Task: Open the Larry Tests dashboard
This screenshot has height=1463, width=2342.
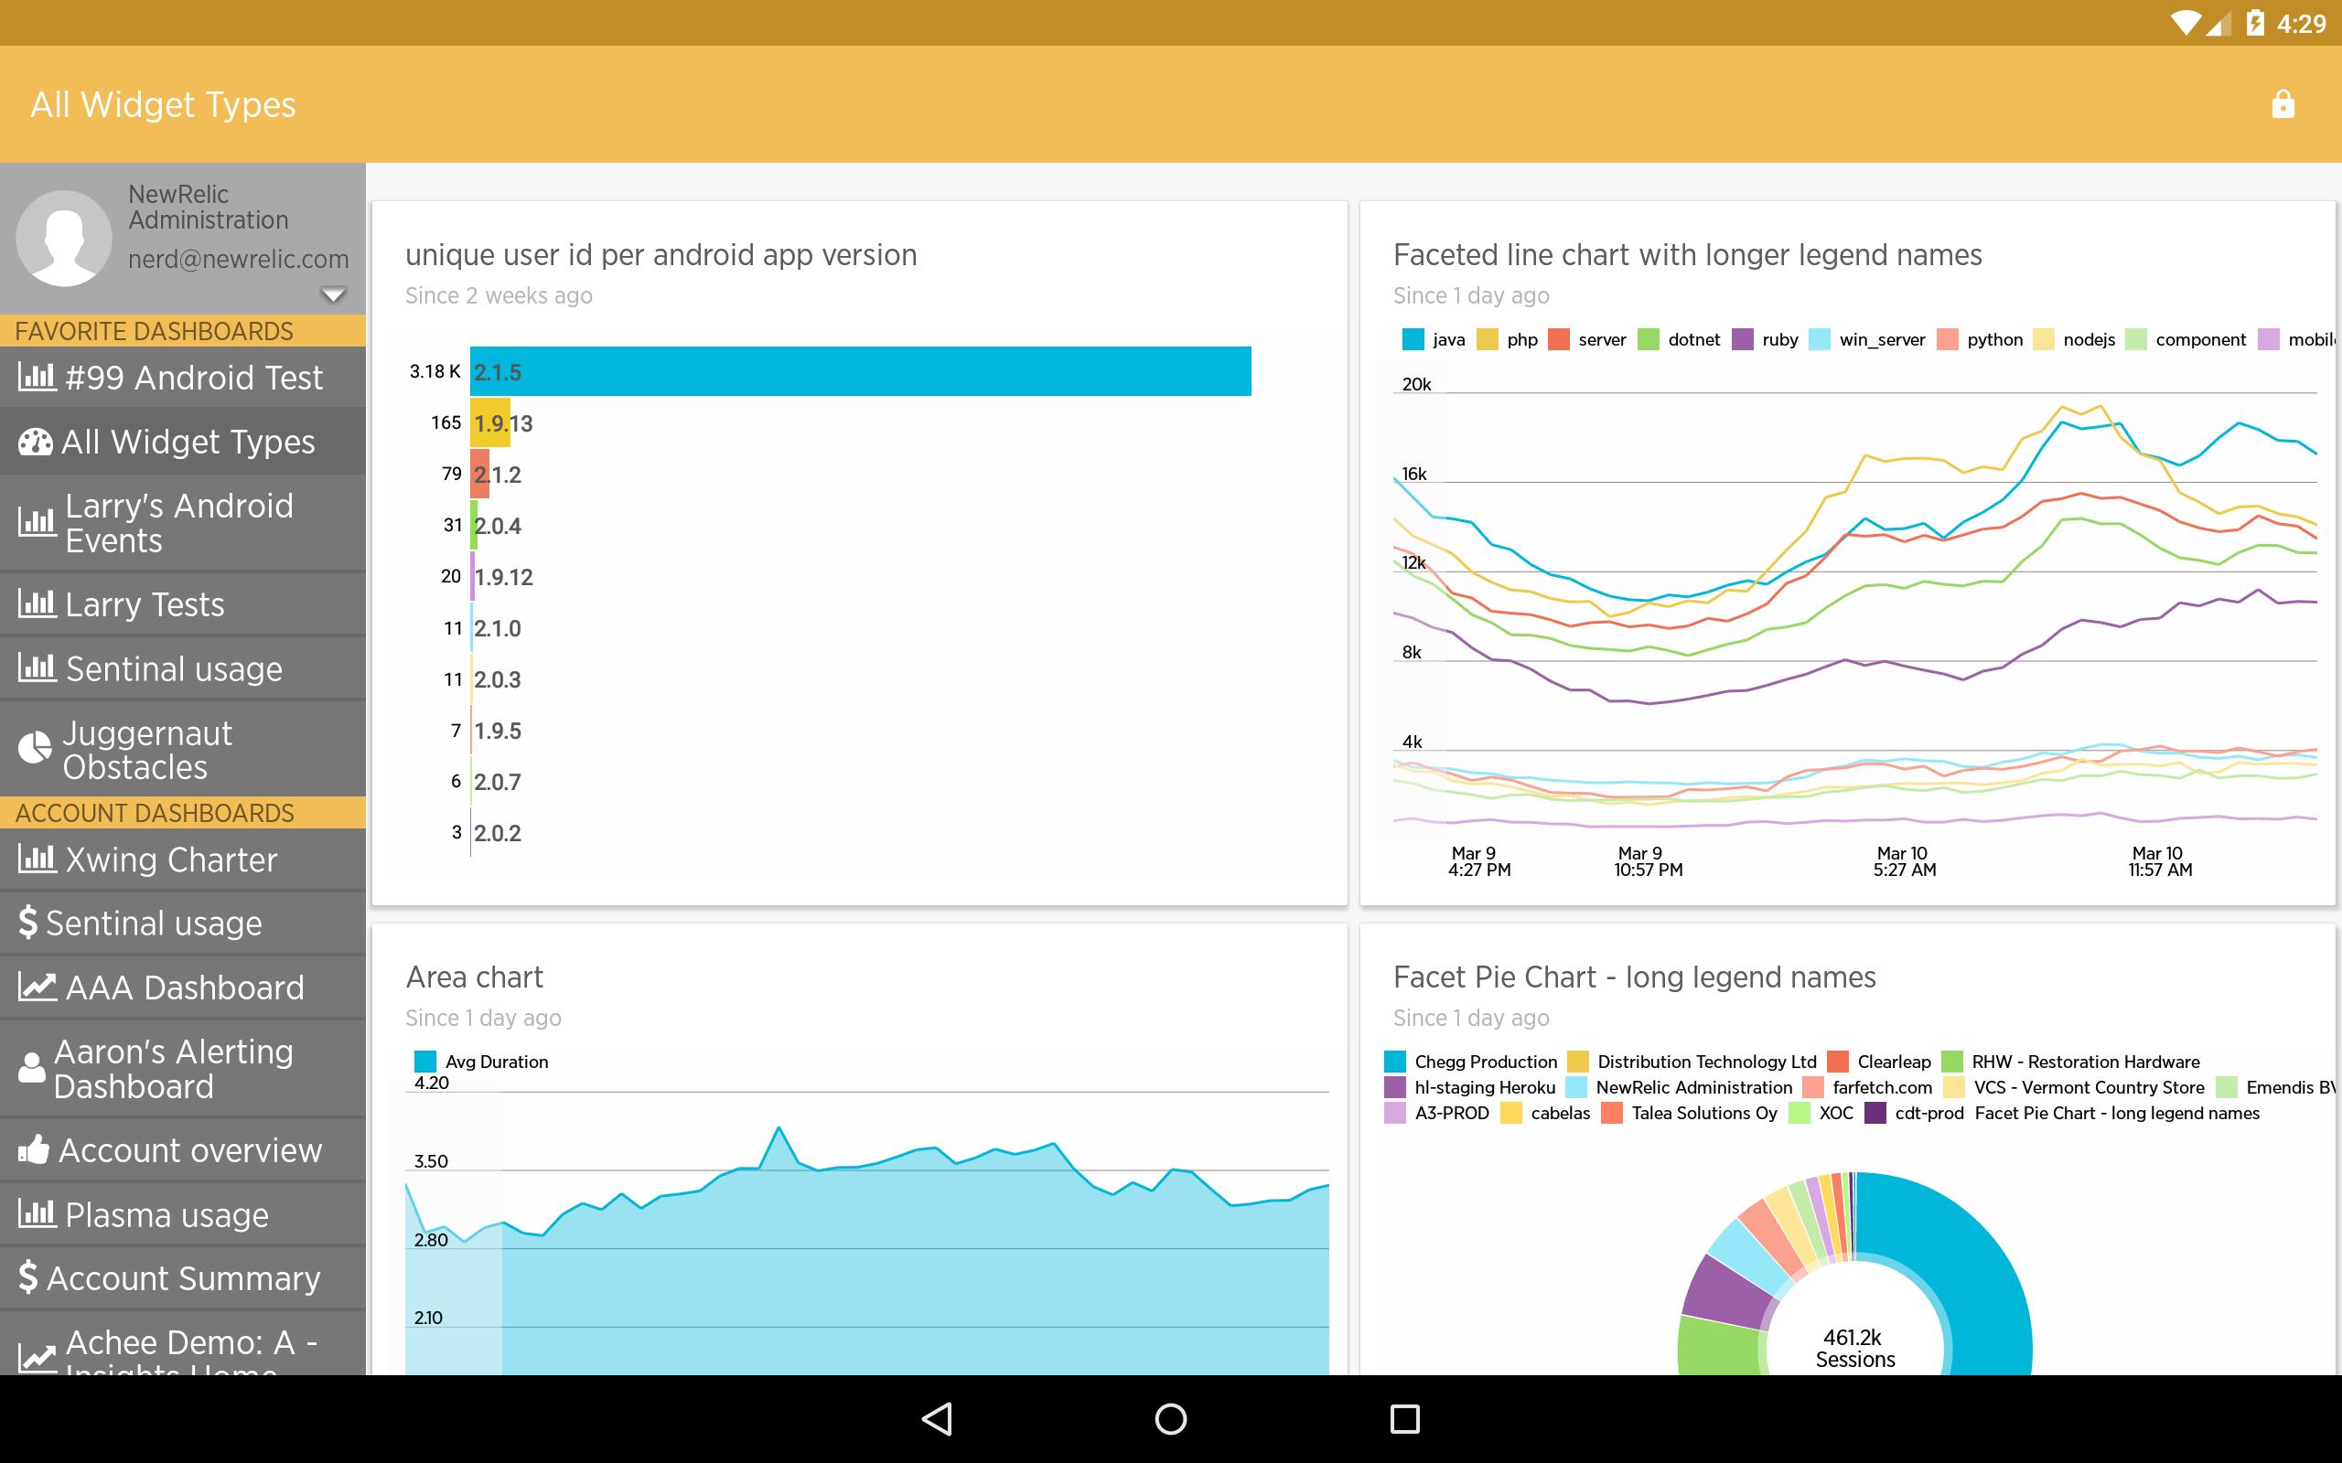Action: (183, 603)
